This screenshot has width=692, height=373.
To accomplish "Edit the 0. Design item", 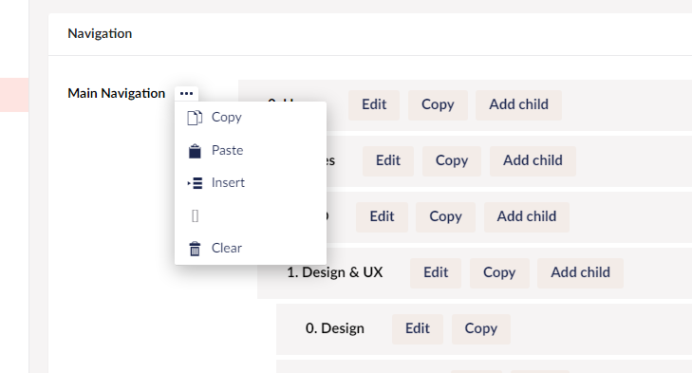I will pos(418,329).
